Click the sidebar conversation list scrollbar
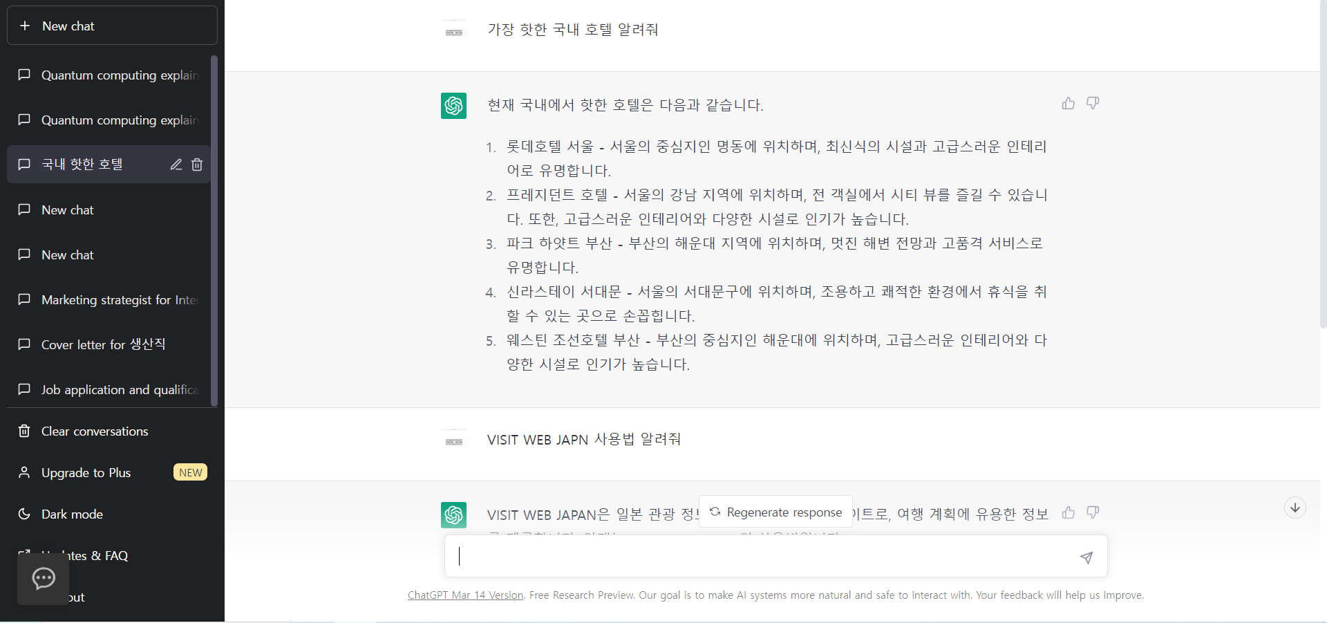Viewport: 1327px width, 623px height. tap(214, 231)
